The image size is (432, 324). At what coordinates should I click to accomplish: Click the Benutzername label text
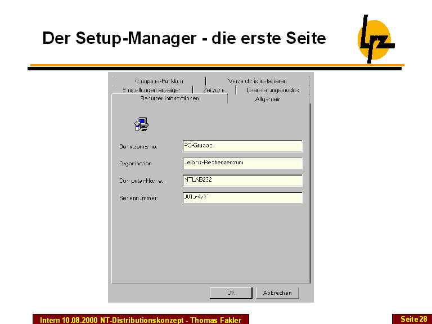[138, 146]
